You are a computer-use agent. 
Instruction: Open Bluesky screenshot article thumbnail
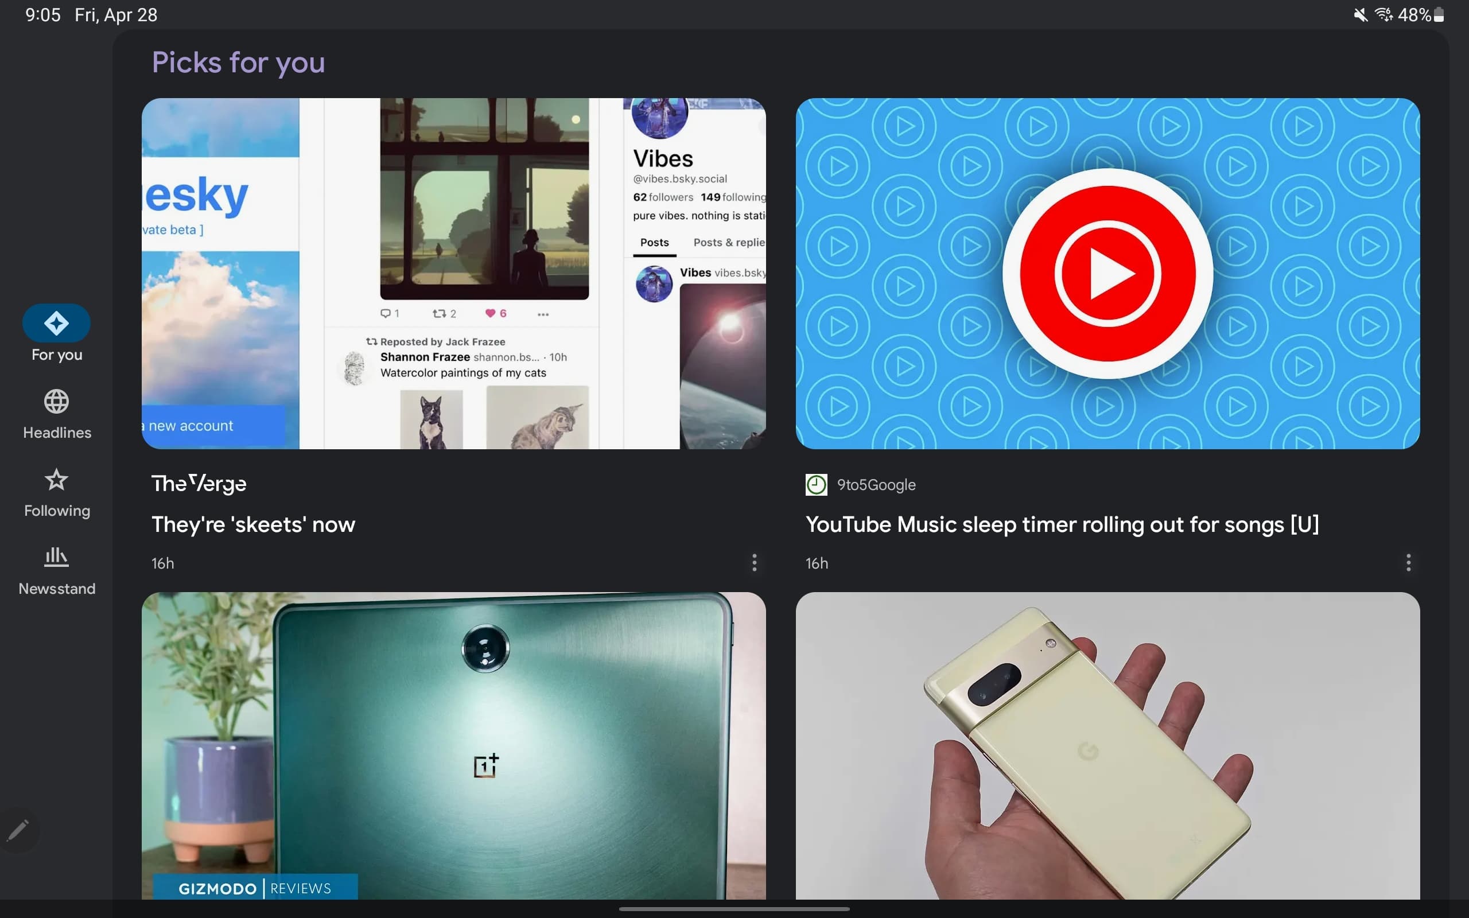coord(453,273)
